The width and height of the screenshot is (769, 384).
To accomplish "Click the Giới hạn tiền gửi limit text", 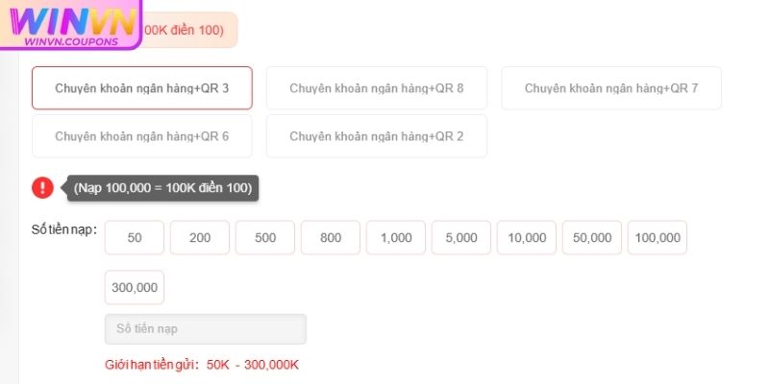I will [203, 365].
